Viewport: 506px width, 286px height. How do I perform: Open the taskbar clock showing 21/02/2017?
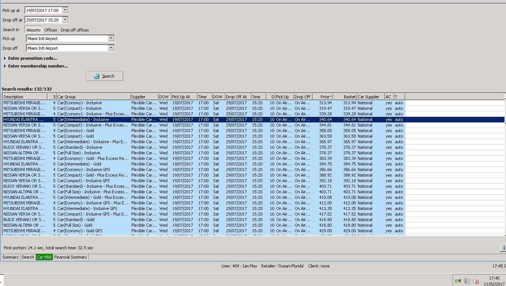click(x=494, y=281)
